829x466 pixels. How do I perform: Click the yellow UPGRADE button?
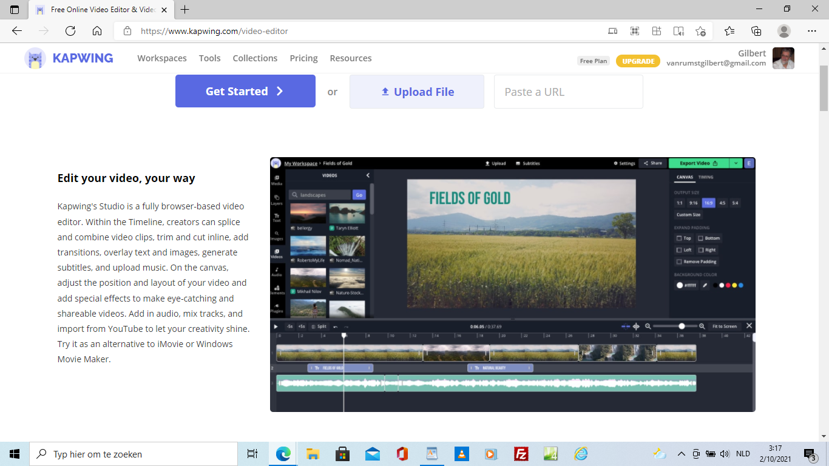point(638,61)
